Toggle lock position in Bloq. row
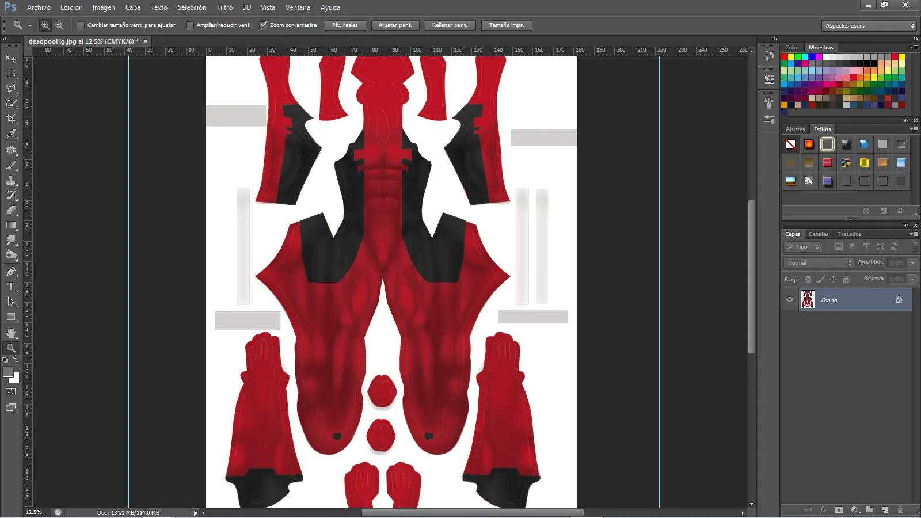Screen dimensions: 921x518 833,279
